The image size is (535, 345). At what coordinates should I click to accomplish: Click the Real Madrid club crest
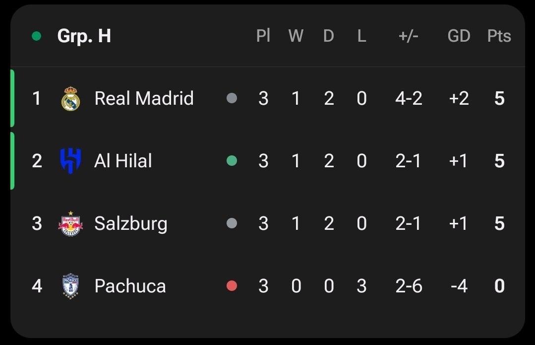70,98
